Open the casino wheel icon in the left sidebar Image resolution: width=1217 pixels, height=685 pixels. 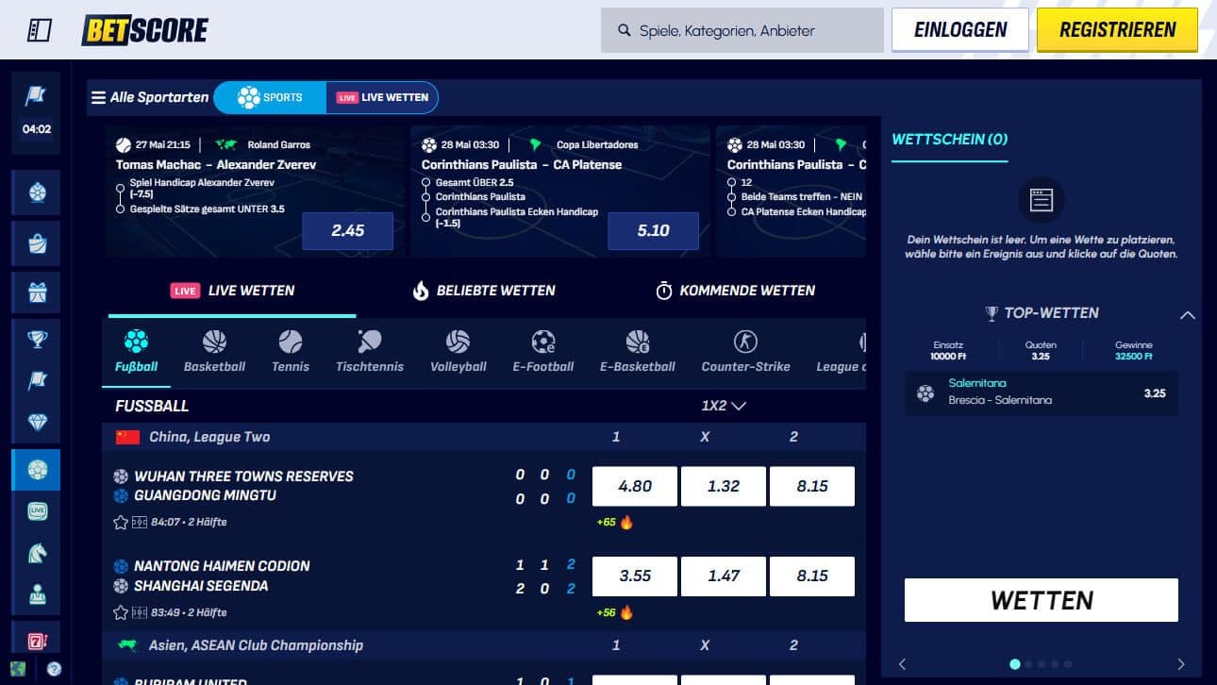tap(37, 192)
